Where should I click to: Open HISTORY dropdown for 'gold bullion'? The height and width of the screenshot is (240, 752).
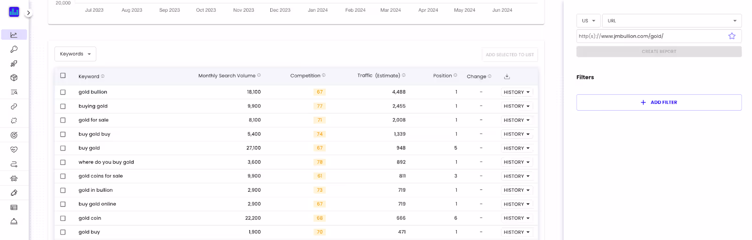pos(517,92)
